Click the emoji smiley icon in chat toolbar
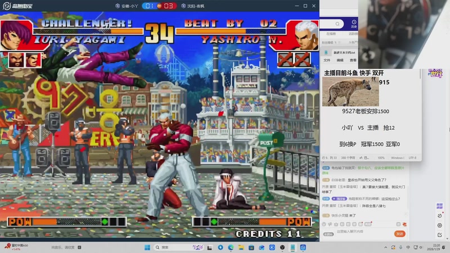Image resolution: width=450 pixels, height=253 pixels. 324,224
